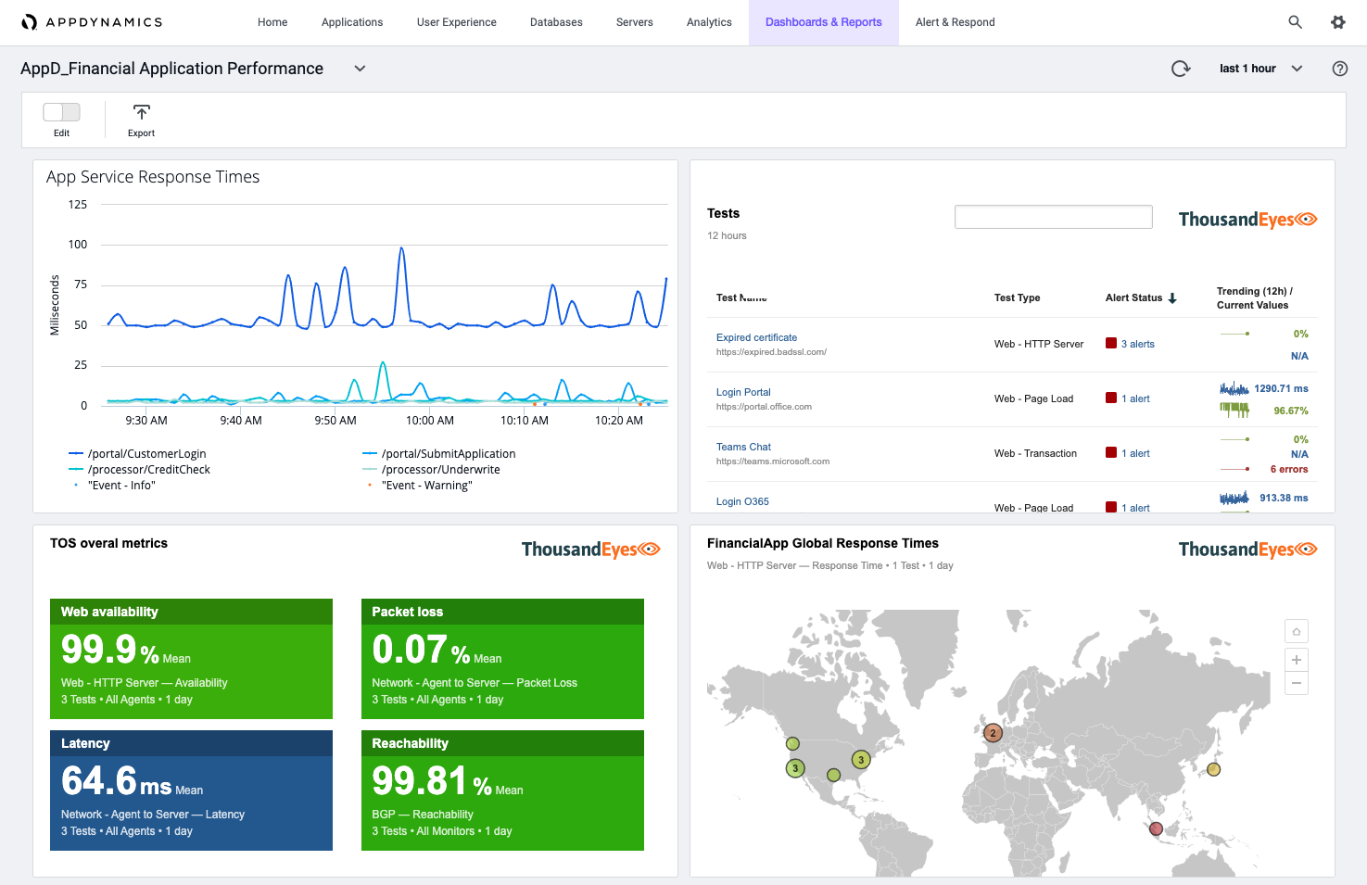
Task: Zoom in on the map with plus
Action: (1296, 659)
